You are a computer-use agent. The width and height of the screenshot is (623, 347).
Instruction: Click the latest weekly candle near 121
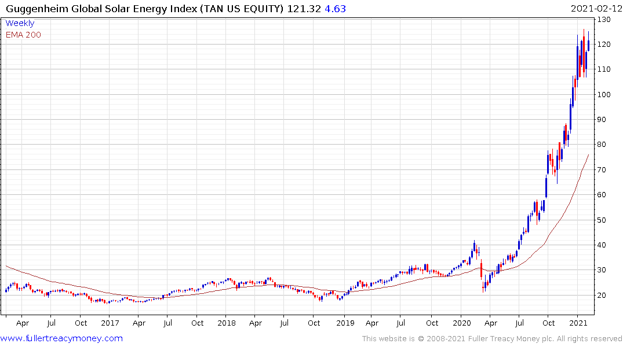coord(588,41)
